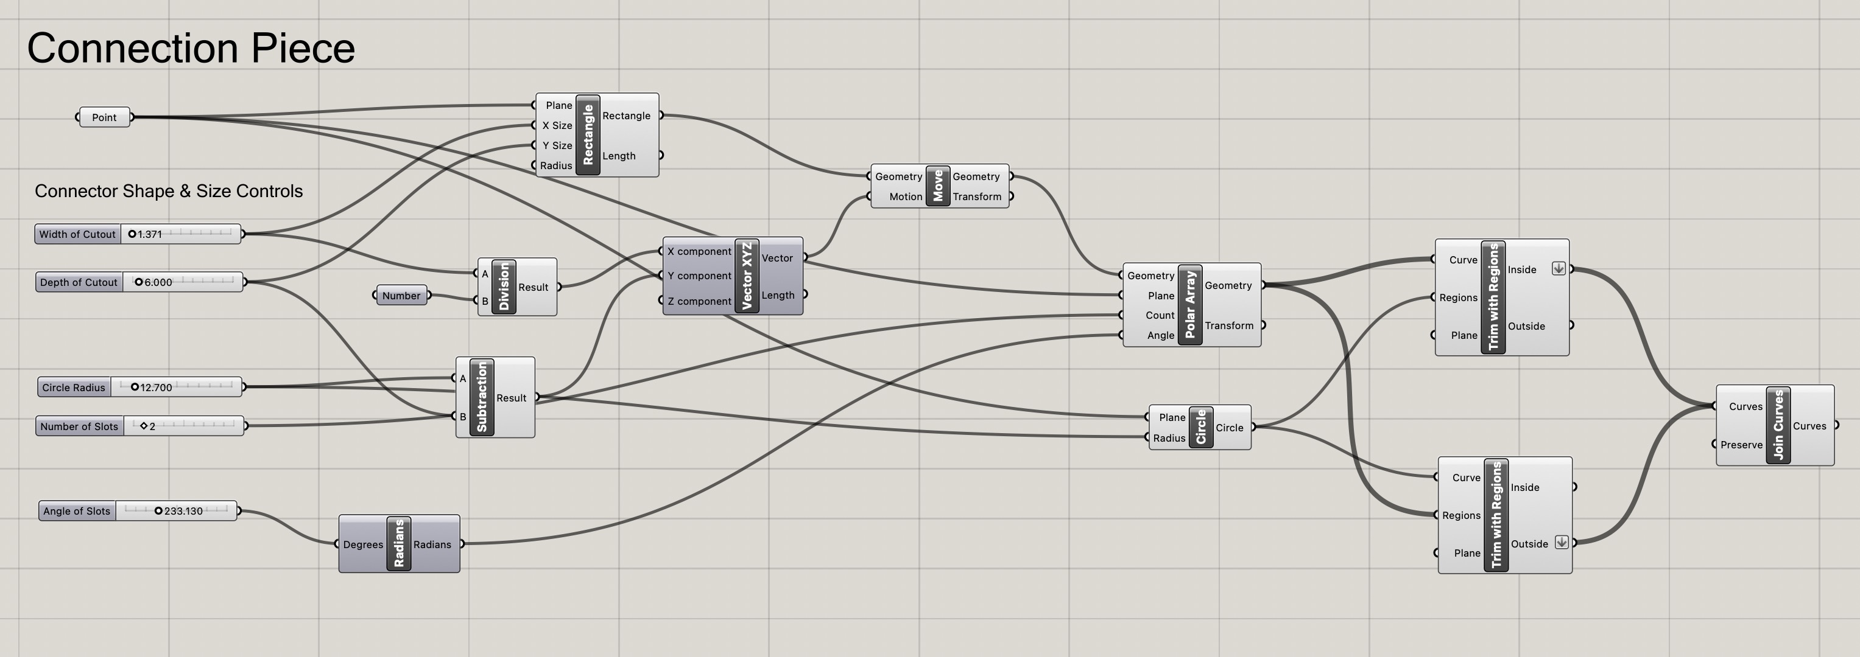The image size is (1860, 657).
Task: Select the lower Trim with Regions name bar
Action: 1496,515
